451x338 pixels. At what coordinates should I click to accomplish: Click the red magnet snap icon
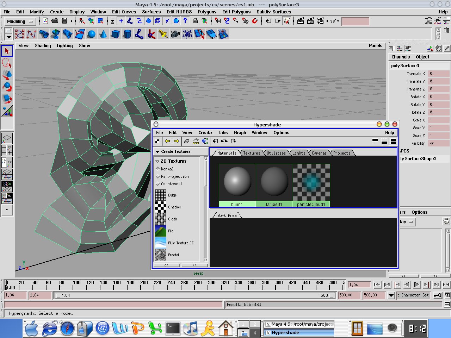255,21
